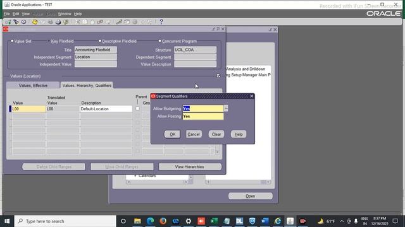Click the Print toolbar icon
The image size is (405, 227).
point(58,22)
